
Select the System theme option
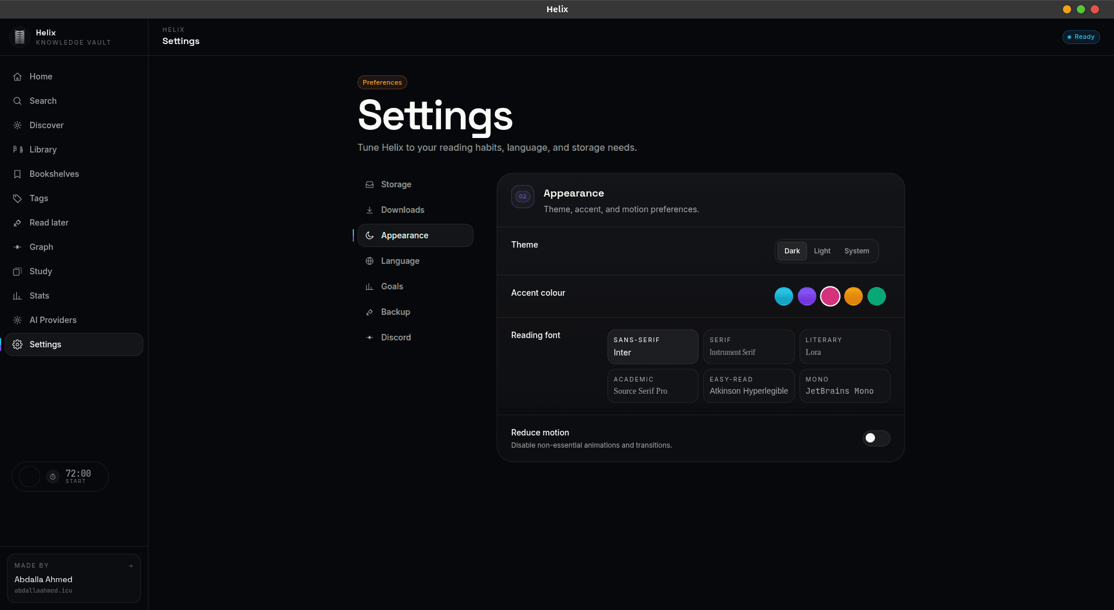(x=857, y=251)
